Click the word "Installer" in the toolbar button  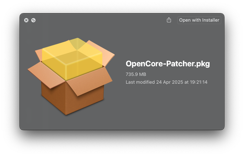[x=211, y=20]
